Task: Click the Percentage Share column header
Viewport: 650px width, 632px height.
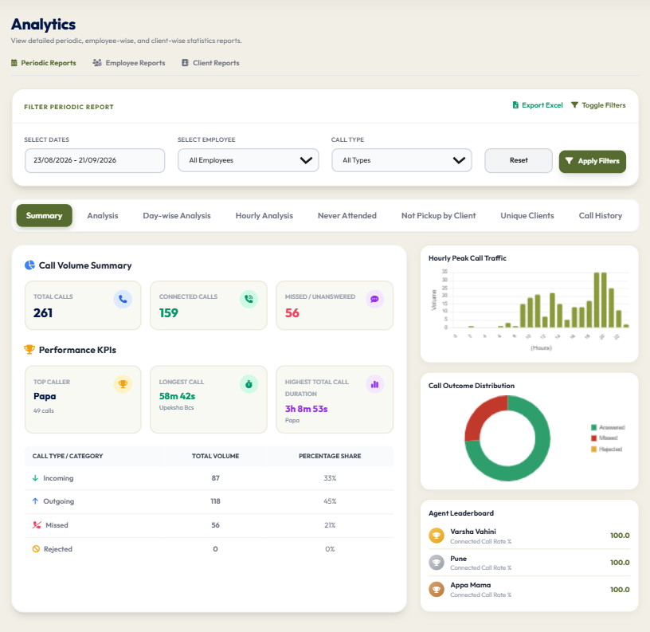Action: click(x=330, y=456)
